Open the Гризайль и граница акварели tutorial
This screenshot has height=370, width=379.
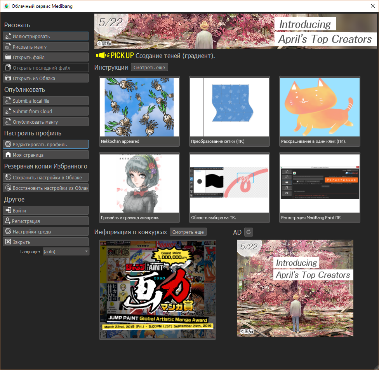pos(139,183)
